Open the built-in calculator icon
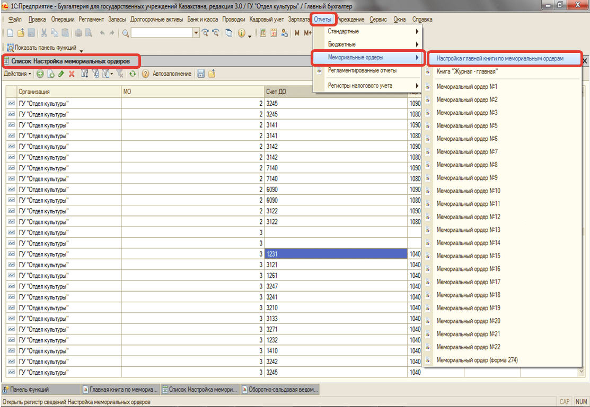590x407 pixels. [262, 33]
